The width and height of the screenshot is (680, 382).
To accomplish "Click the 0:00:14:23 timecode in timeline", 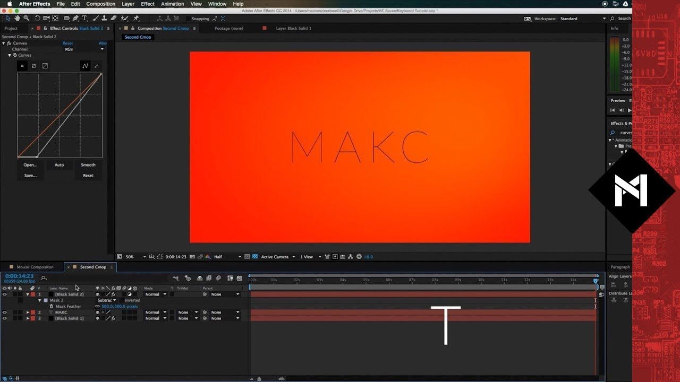I will point(19,276).
